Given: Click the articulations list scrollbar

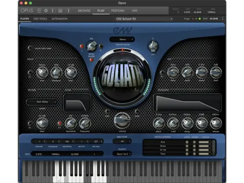Looking at the screenshot, I should tap(213, 148).
